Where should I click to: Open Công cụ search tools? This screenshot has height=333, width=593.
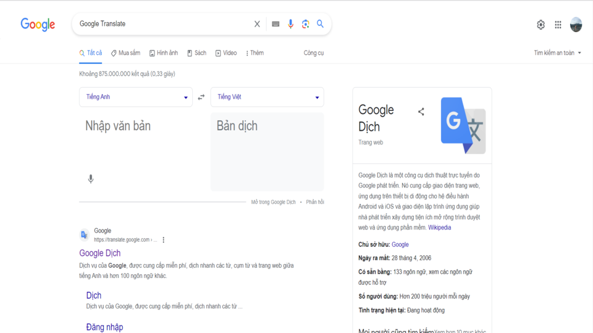(314, 53)
